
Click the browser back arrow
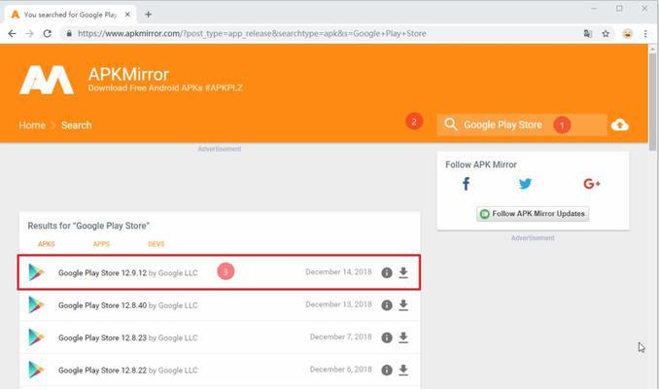coord(12,34)
